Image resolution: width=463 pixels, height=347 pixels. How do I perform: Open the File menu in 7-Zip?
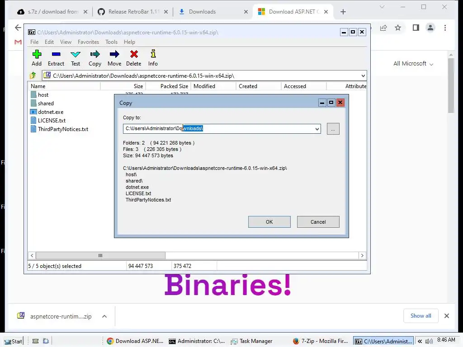(x=34, y=42)
